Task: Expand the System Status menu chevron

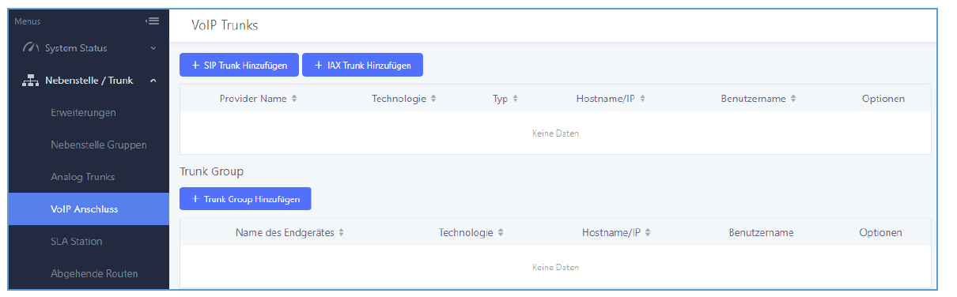Action: point(153,48)
